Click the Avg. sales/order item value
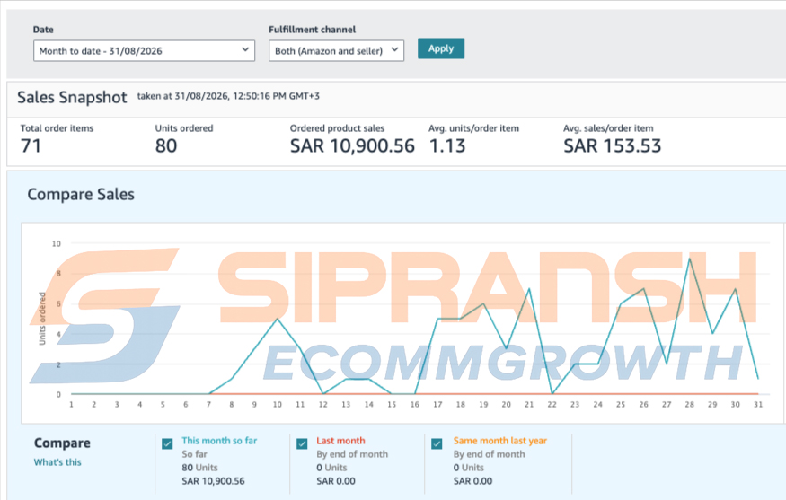Viewport: 786px width, 500px height. 612,145
